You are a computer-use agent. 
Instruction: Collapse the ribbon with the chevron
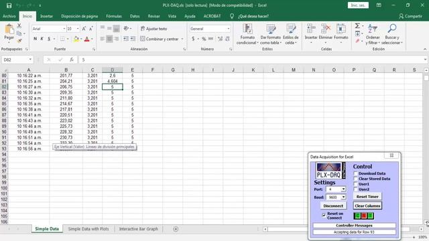[x=425, y=49]
